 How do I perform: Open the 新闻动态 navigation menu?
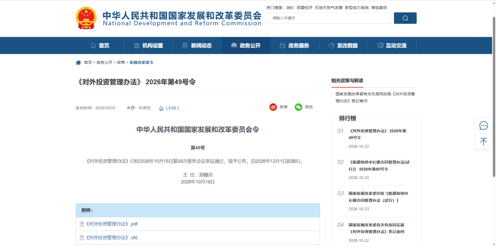[x=197, y=45]
